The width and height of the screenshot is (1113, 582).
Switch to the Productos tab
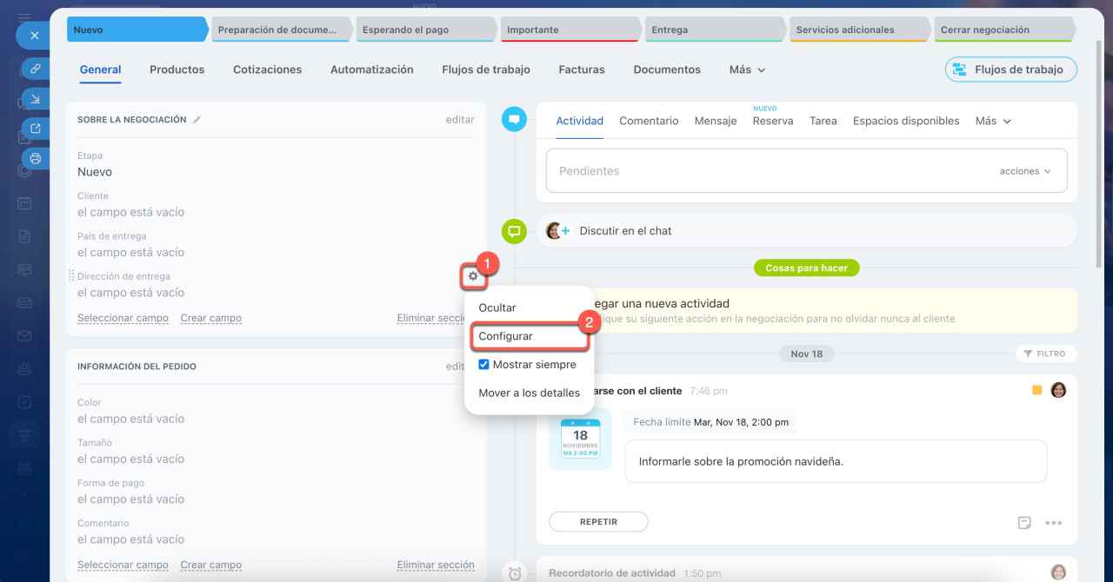[x=177, y=69]
